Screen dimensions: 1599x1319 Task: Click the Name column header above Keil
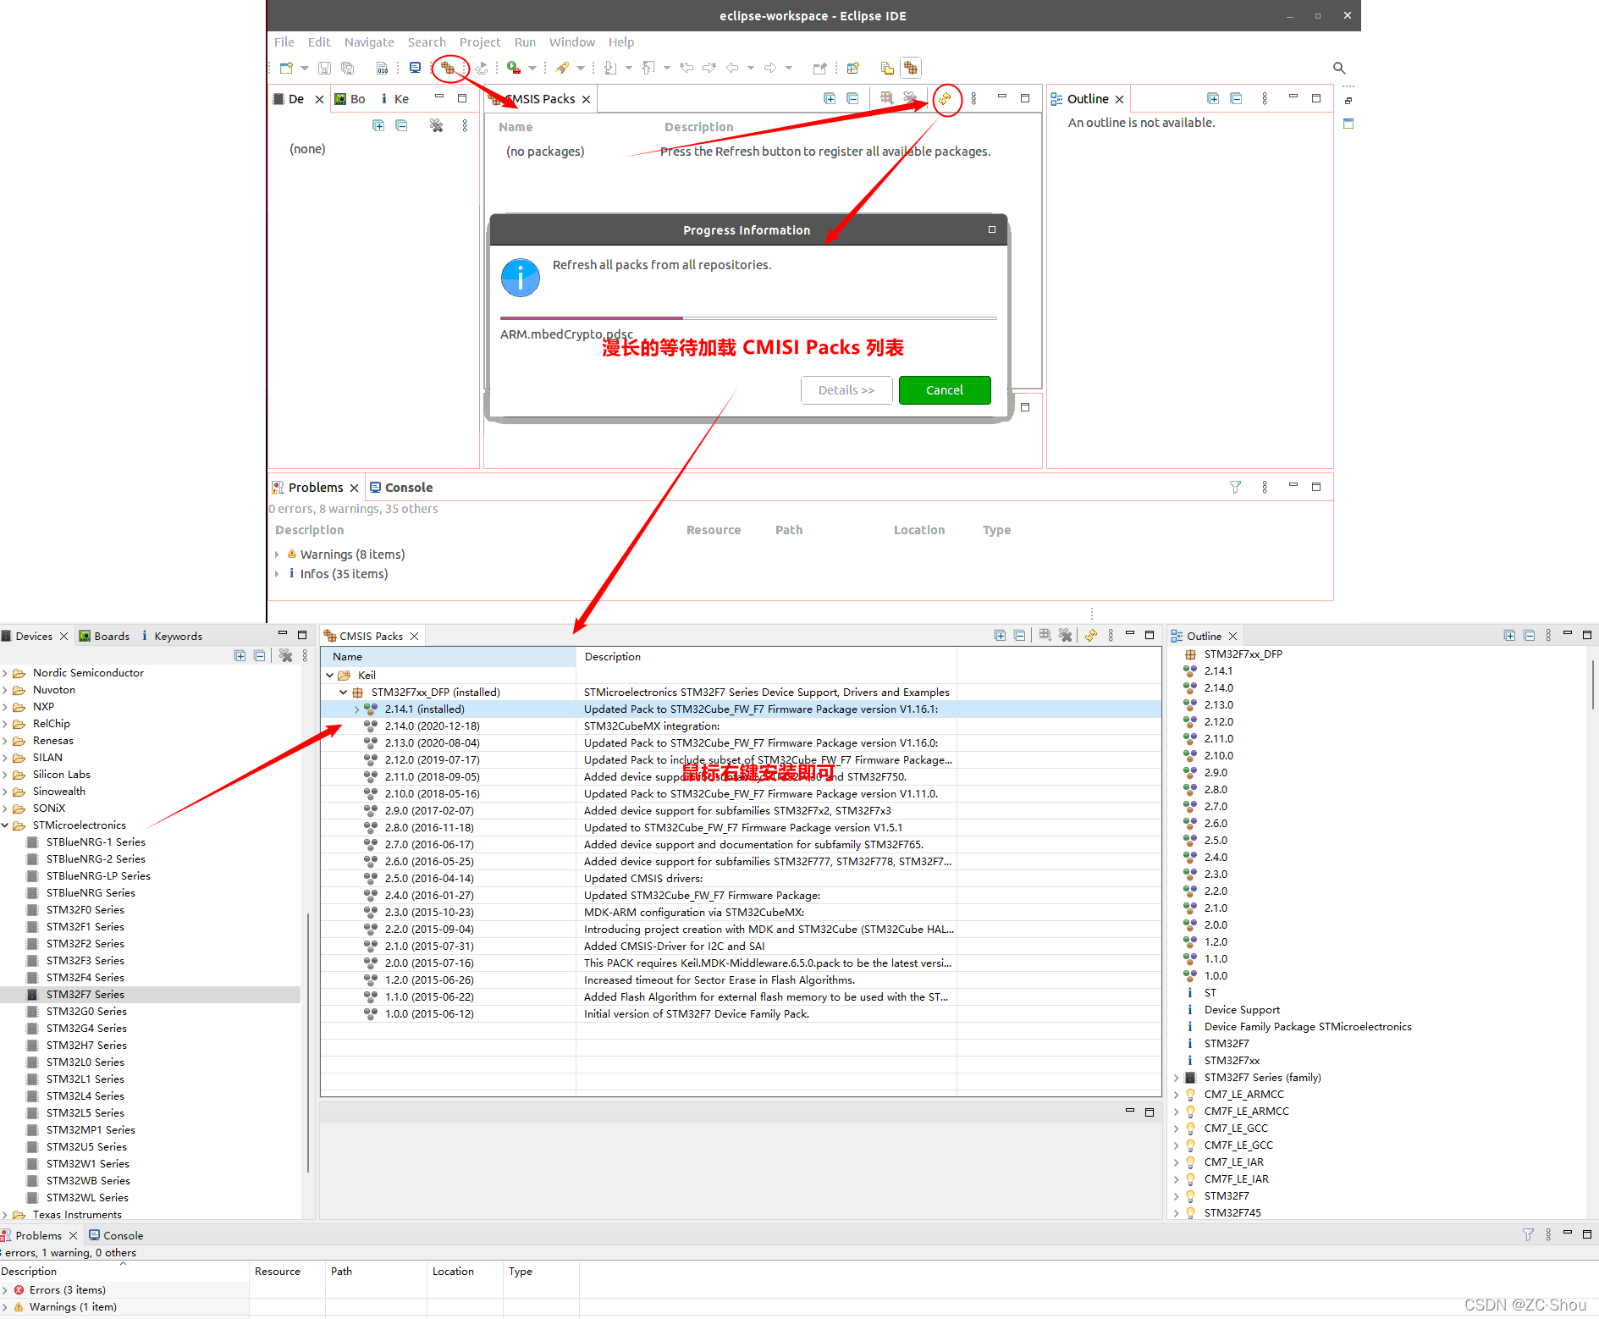(449, 656)
